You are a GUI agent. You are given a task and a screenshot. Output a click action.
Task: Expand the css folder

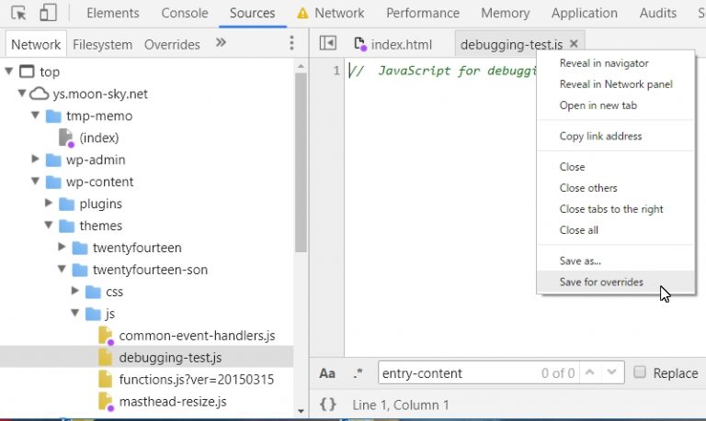(74, 291)
